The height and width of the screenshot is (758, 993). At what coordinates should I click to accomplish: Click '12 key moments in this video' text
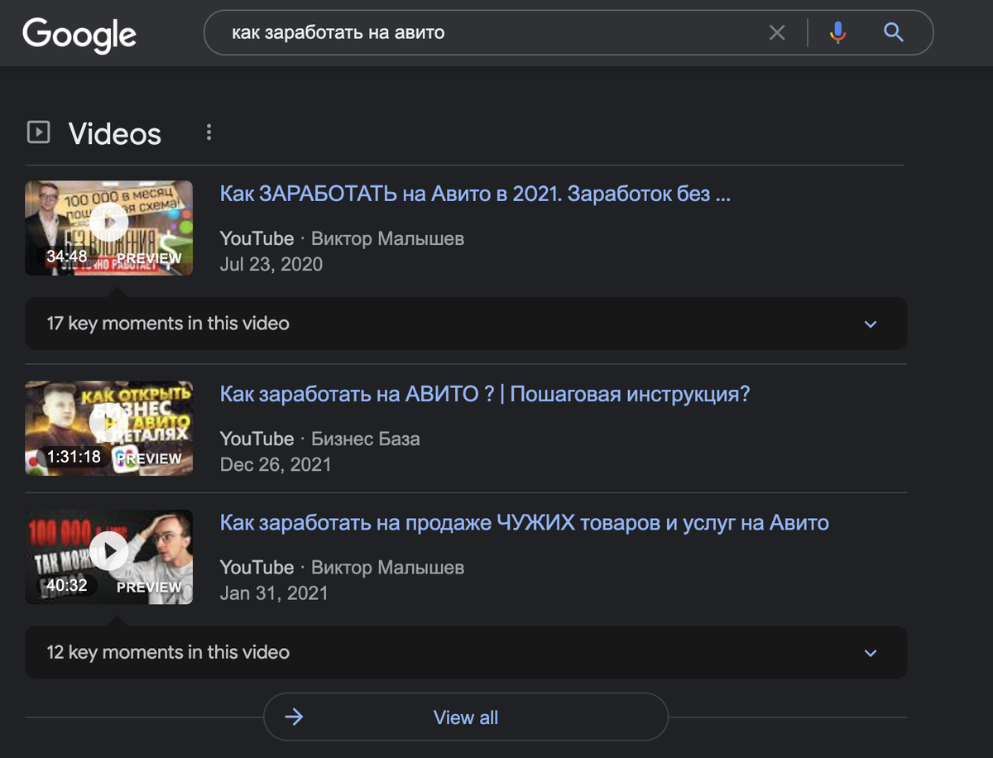[x=168, y=653]
